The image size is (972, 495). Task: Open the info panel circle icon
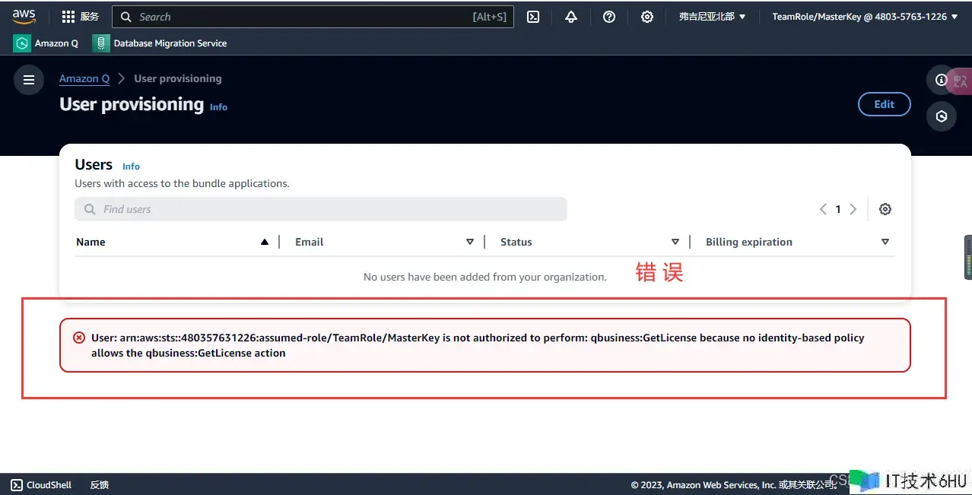(x=942, y=79)
